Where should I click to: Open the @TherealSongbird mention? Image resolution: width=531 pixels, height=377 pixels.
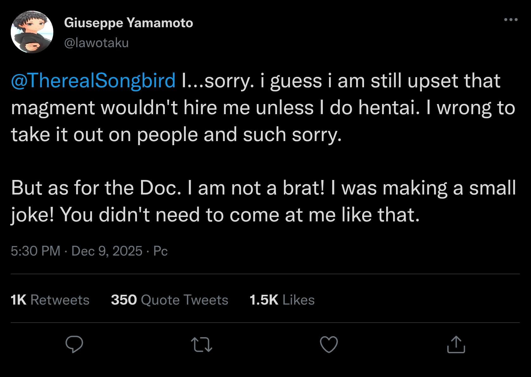(x=93, y=81)
